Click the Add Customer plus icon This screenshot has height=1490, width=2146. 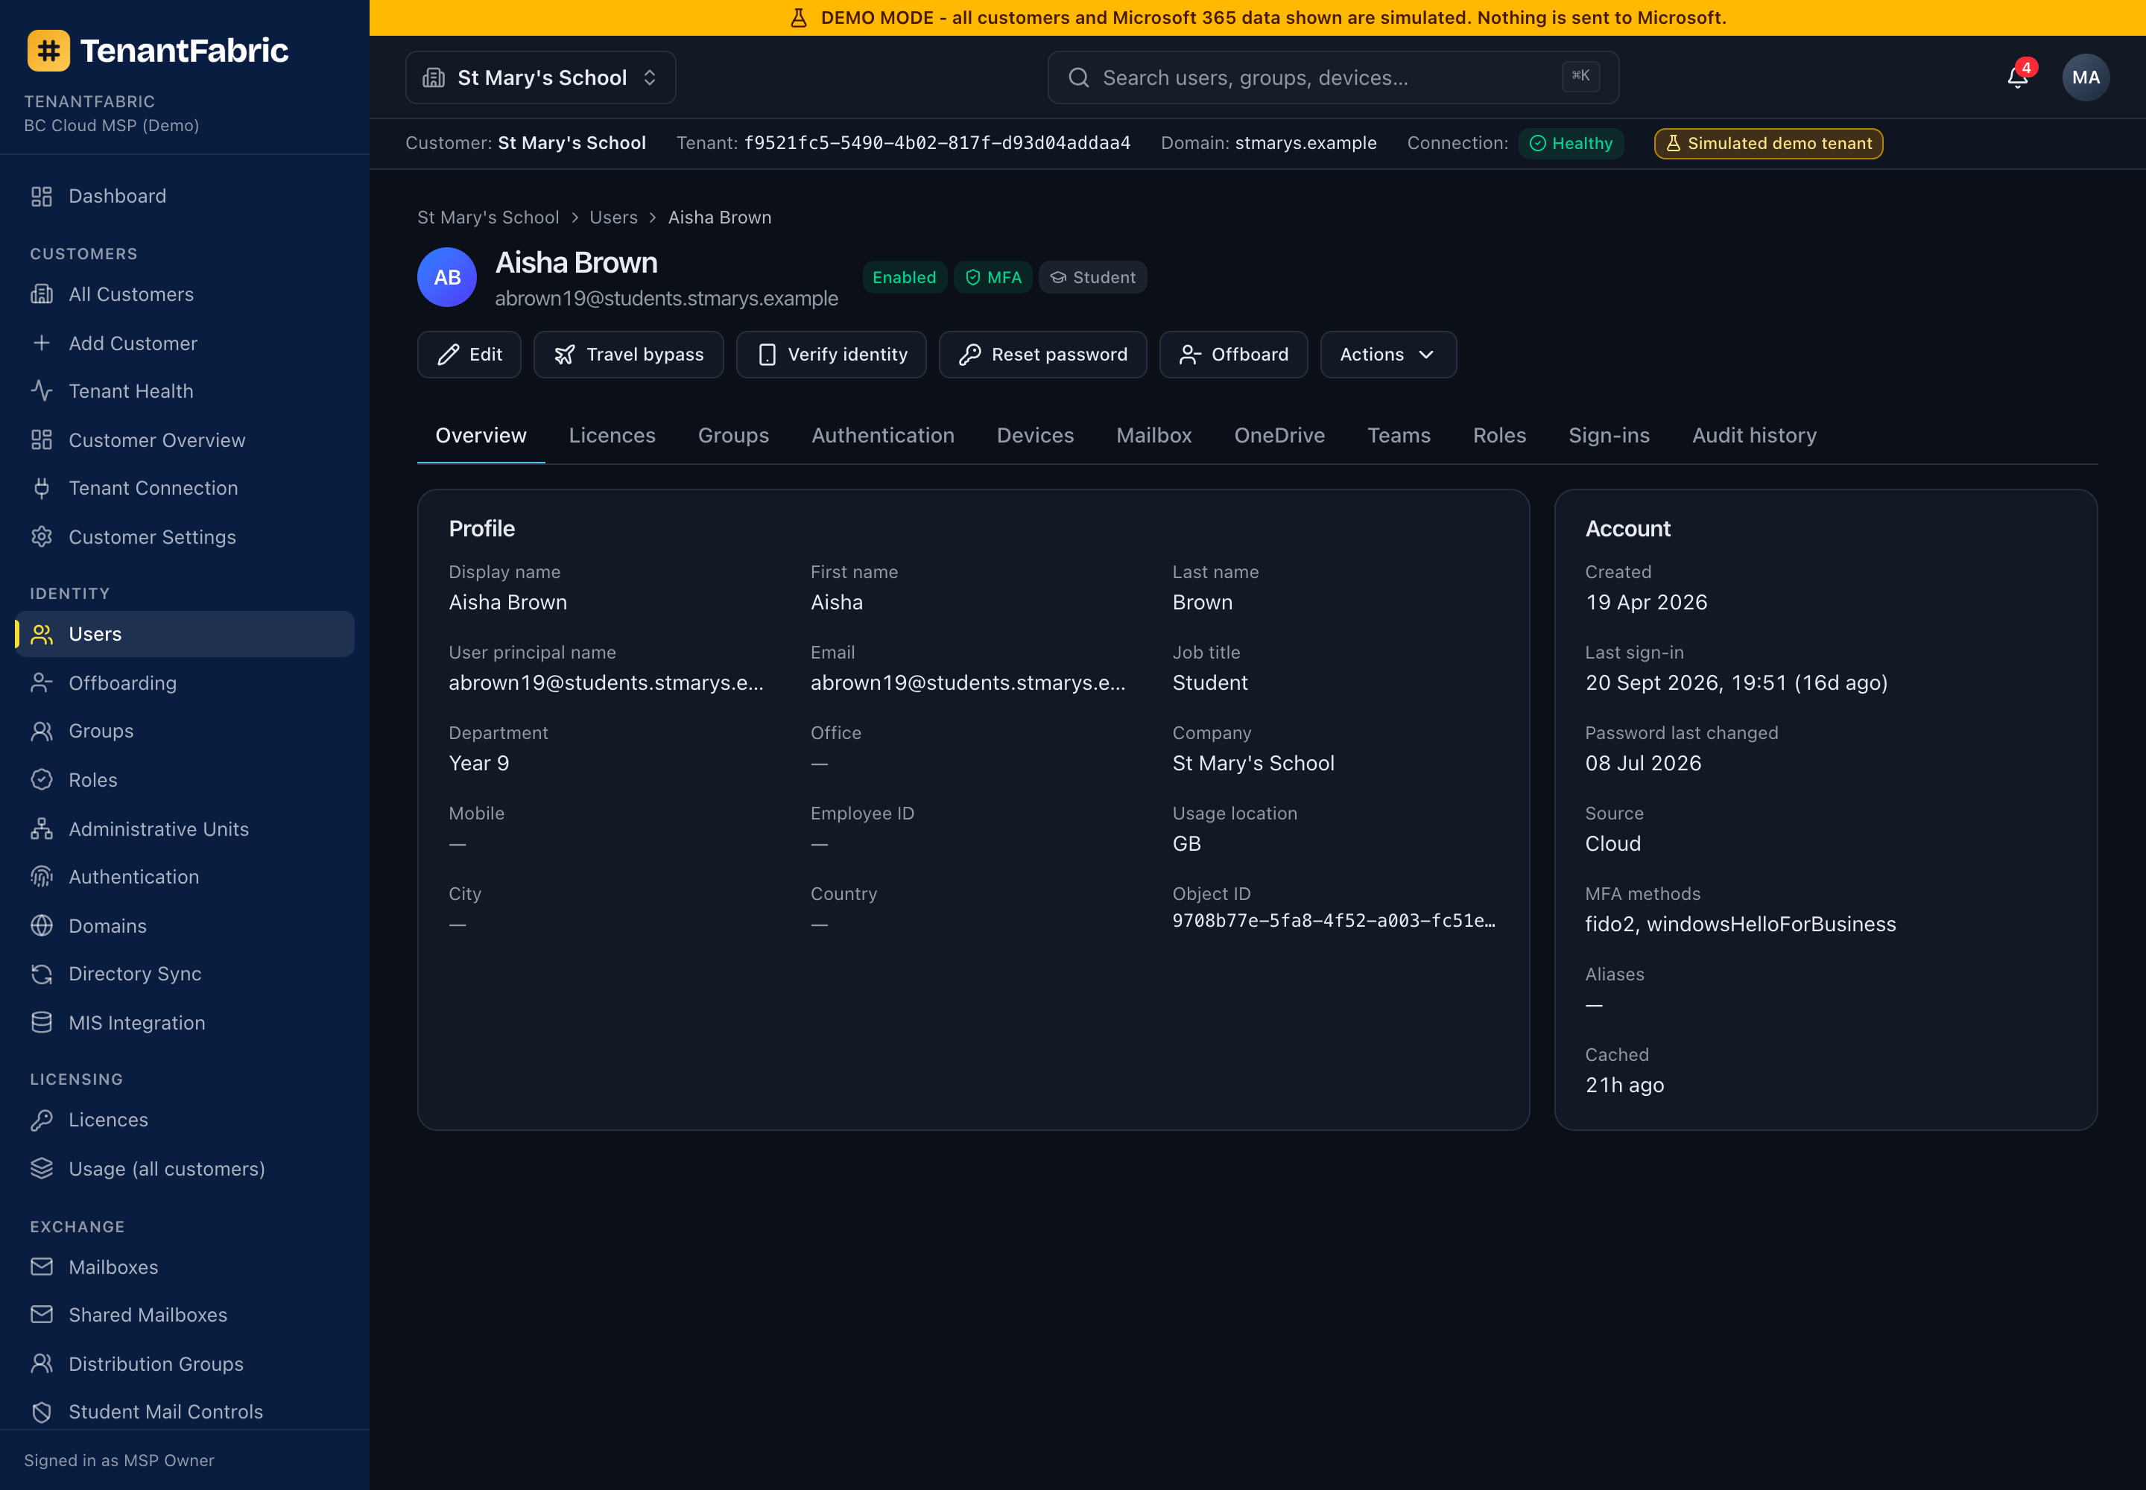41,343
